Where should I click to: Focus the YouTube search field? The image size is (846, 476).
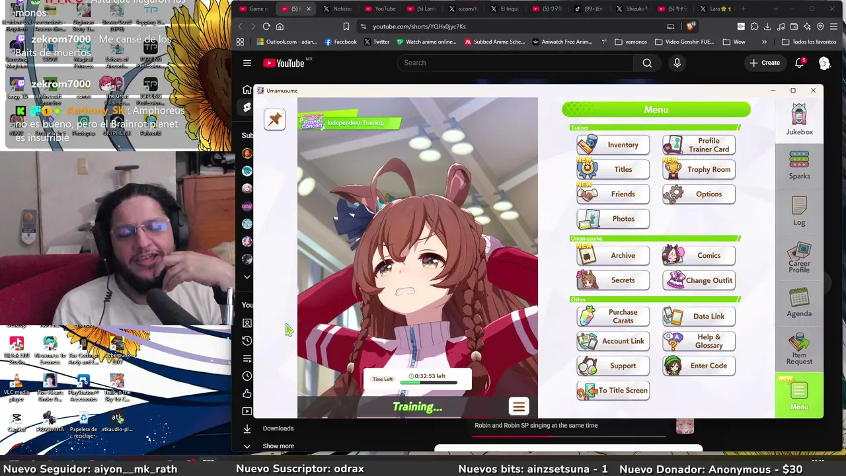[516, 63]
